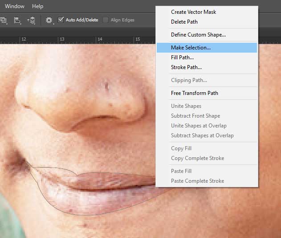
Task: Toggle the Align Edges checkbox
Action: [x=106, y=20]
